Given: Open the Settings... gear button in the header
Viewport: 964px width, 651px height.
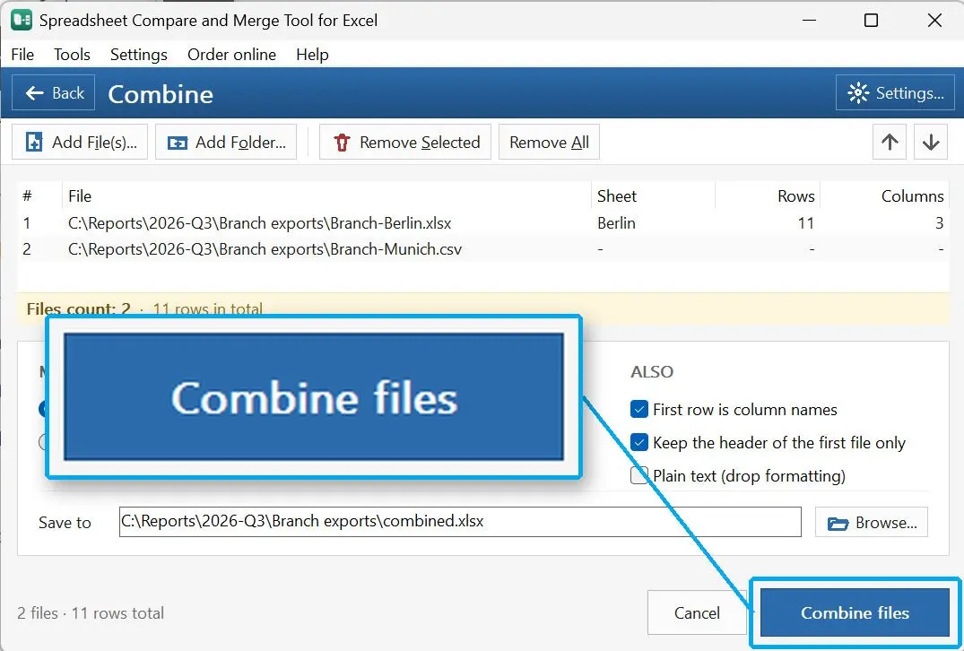Looking at the screenshot, I should point(895,93).
